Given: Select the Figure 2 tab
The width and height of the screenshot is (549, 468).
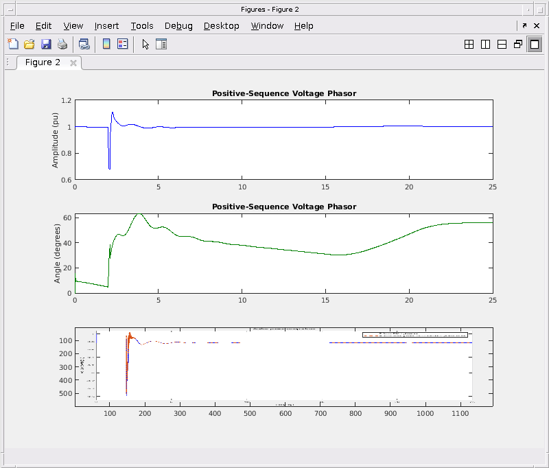Looking at the screenshot, I should click(x=43, y=62).
